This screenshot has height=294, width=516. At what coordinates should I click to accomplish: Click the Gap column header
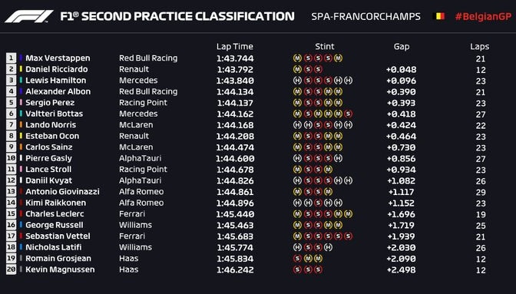coord(402,47)
